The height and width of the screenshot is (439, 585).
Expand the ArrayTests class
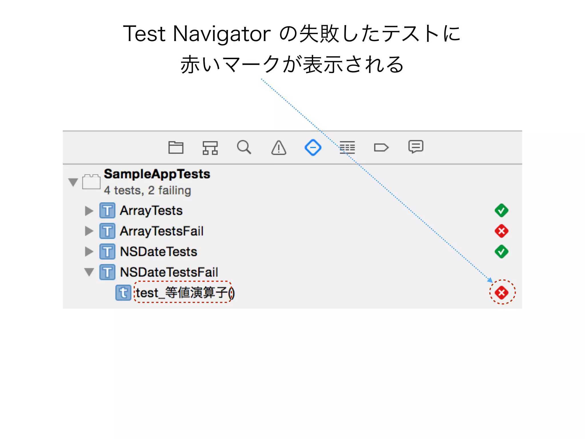click(89, 211)
